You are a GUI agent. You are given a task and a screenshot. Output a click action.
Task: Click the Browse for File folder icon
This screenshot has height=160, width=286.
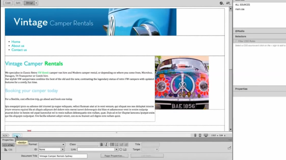point(125,149)
